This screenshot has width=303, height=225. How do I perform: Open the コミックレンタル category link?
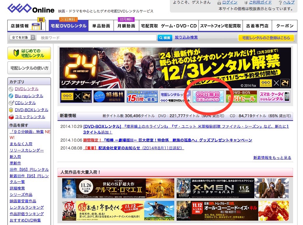pos(30,117)
